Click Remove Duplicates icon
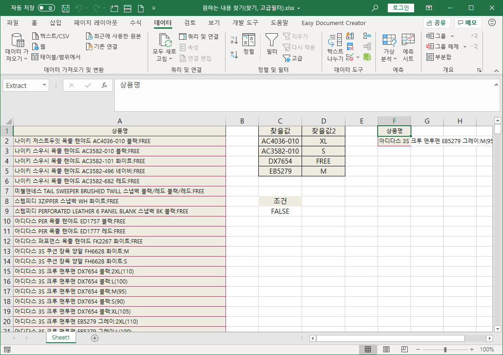Viewport: 503px width, 355px height. [x=350, y=47]
